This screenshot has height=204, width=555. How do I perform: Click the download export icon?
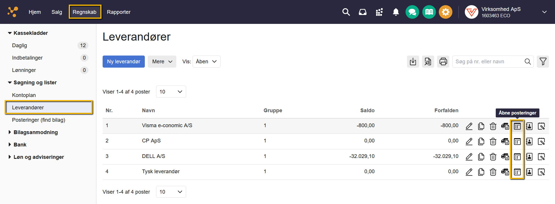413,62
